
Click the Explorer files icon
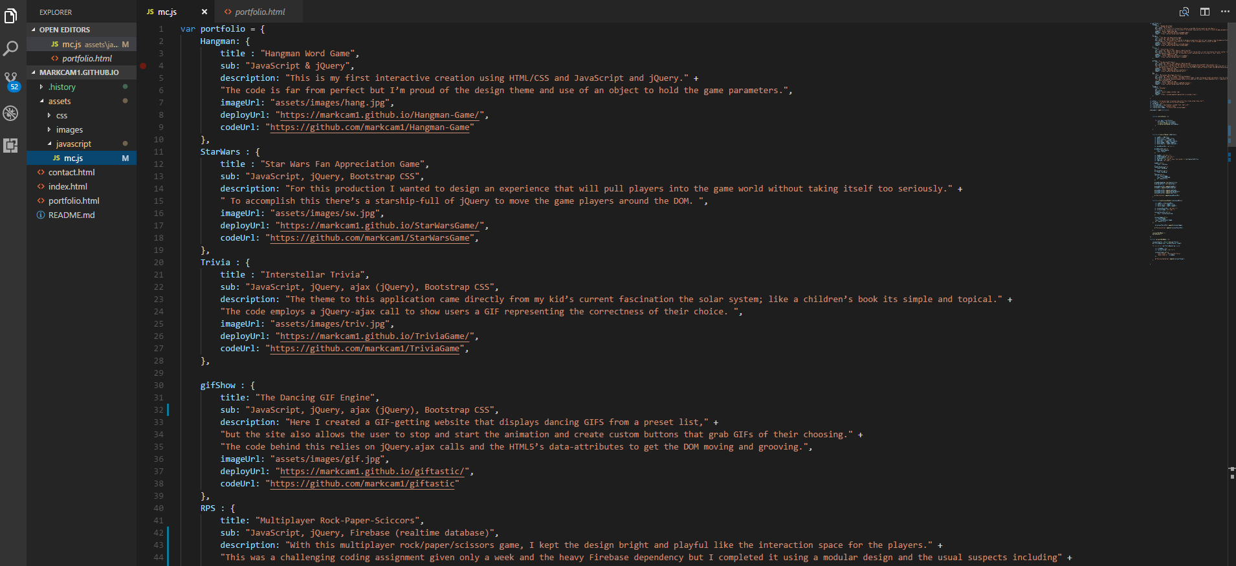tap(11, 16)
